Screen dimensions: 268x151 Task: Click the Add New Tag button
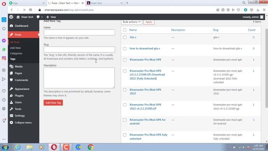click(53, 103)
